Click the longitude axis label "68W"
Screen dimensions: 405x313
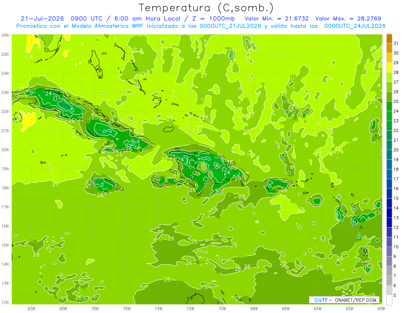[254, 308]
